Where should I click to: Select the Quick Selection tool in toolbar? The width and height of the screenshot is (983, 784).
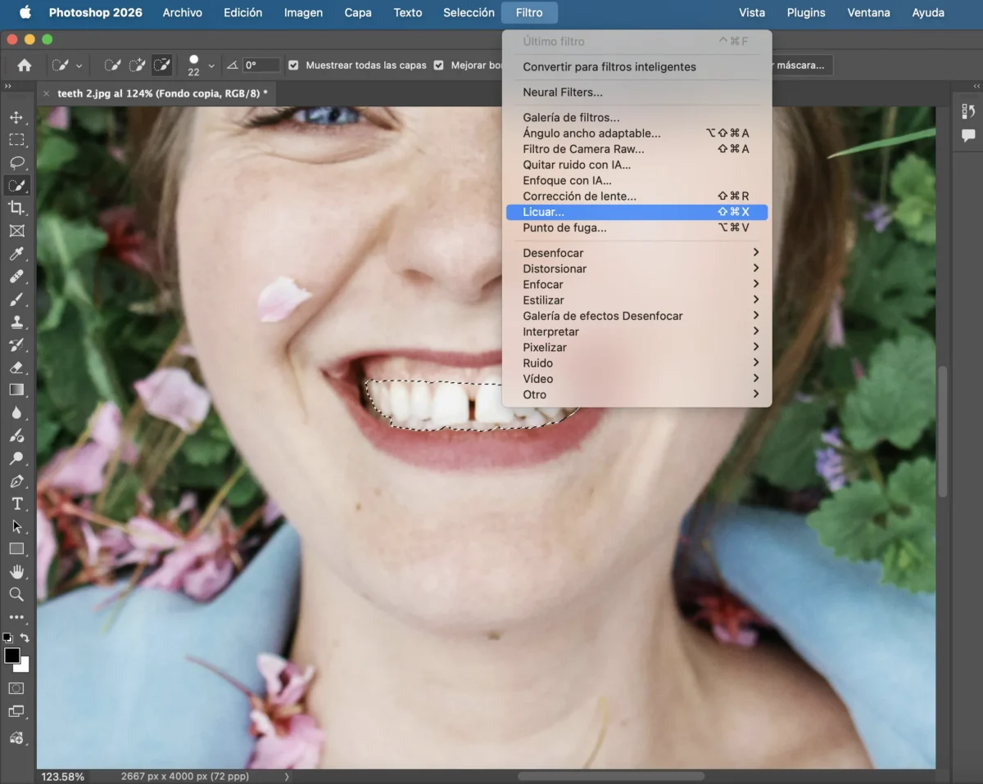coord(16,186)
